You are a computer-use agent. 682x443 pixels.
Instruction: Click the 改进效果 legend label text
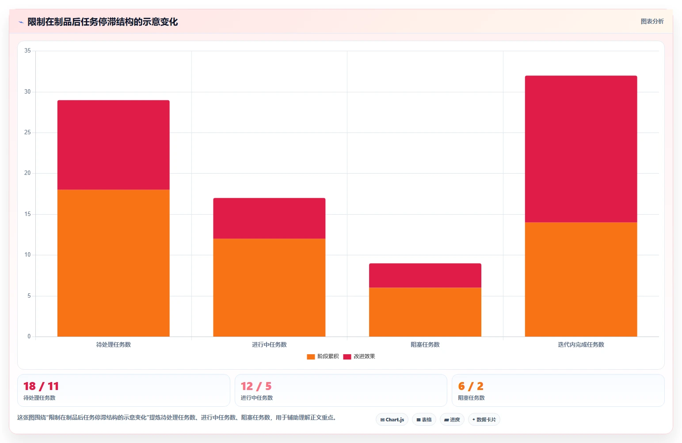pyautogui.click(x=364, y=356)
